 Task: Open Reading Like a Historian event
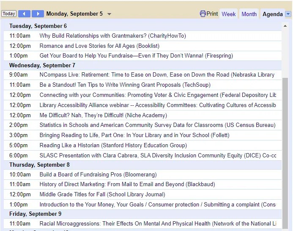pos(113,145)
